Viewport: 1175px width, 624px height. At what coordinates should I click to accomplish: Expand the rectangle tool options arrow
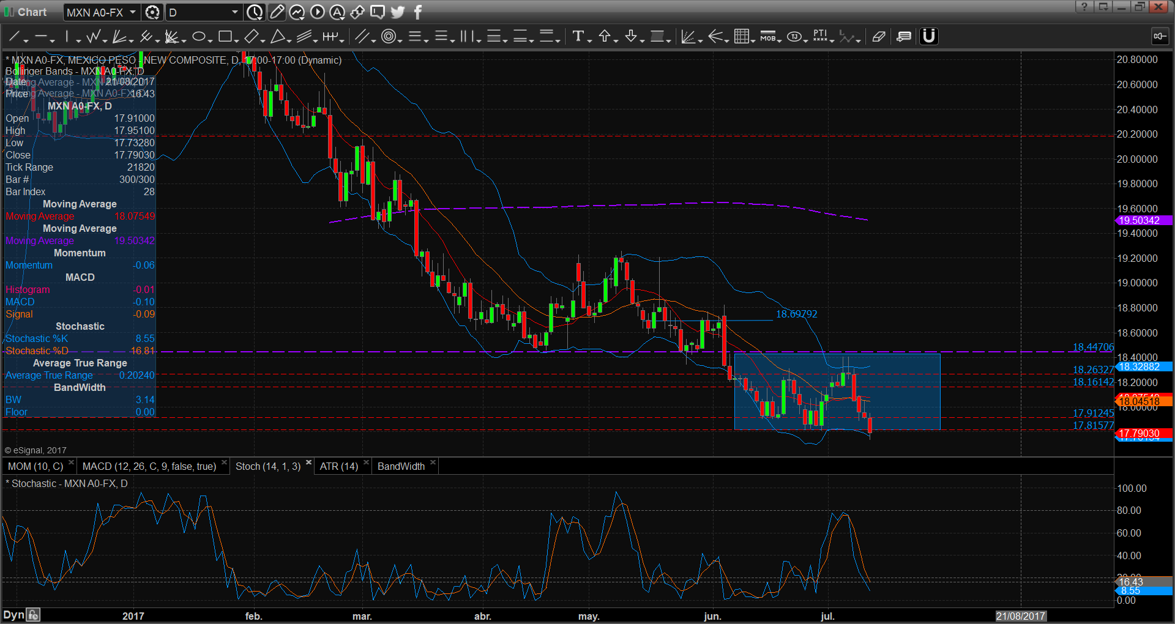click(237, 40)
